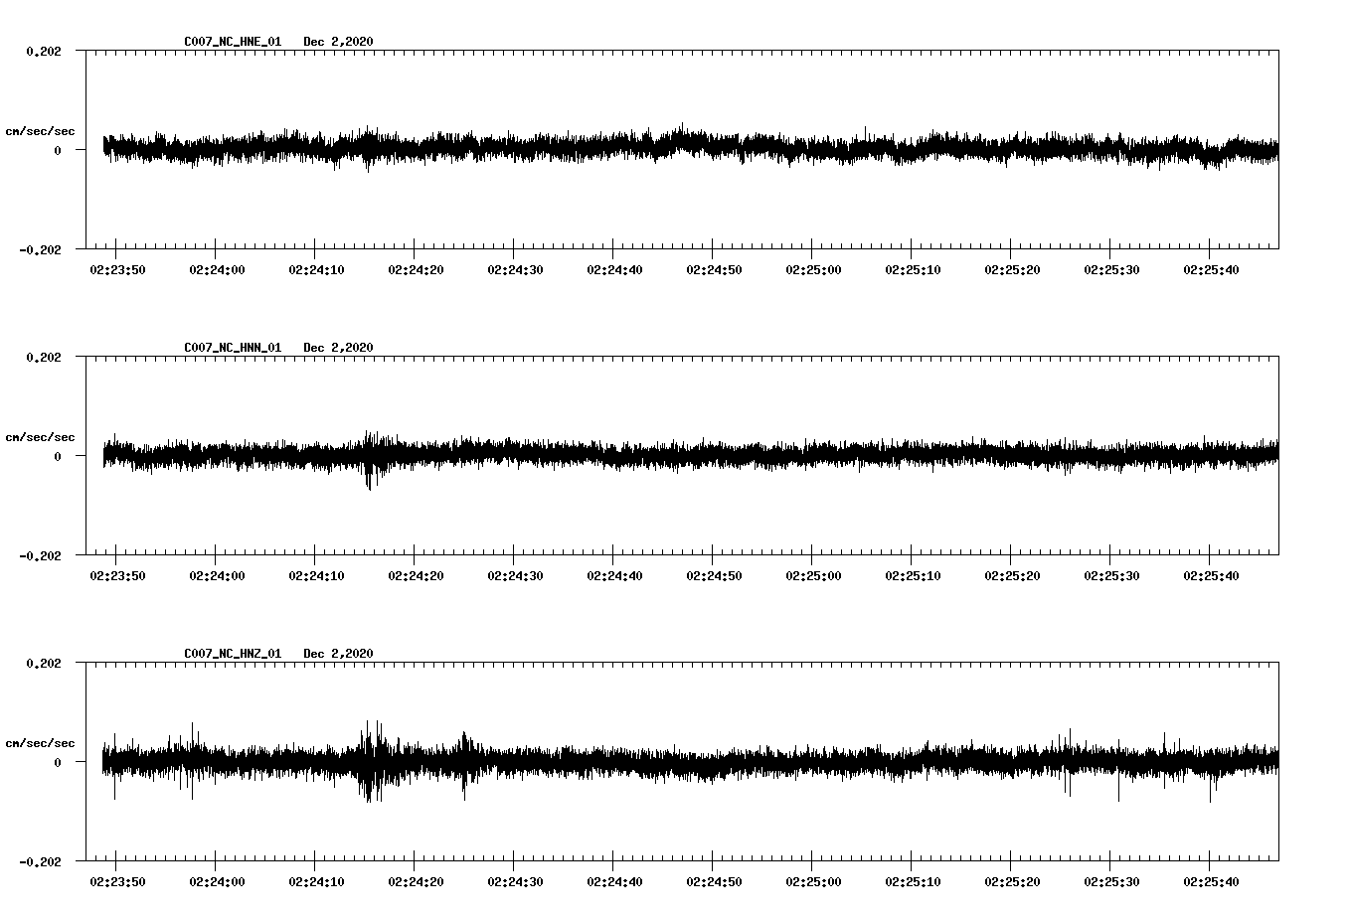This screenshot has width=1350, height=918.
Task: Select the Dec 2,2020 date on bottom trace
Action: [x=339, y=653]
